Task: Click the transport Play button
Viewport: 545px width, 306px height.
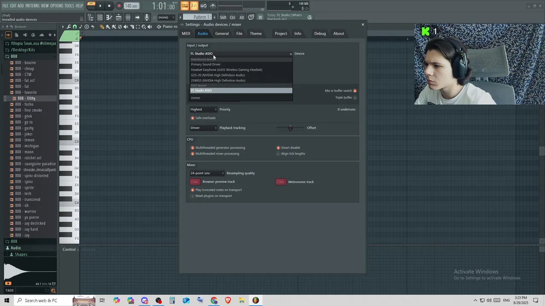Action: tap(100, 6)
